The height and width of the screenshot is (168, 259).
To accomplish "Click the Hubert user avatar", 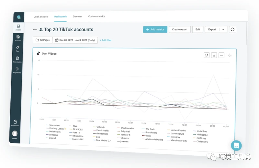I will [15, 133].
